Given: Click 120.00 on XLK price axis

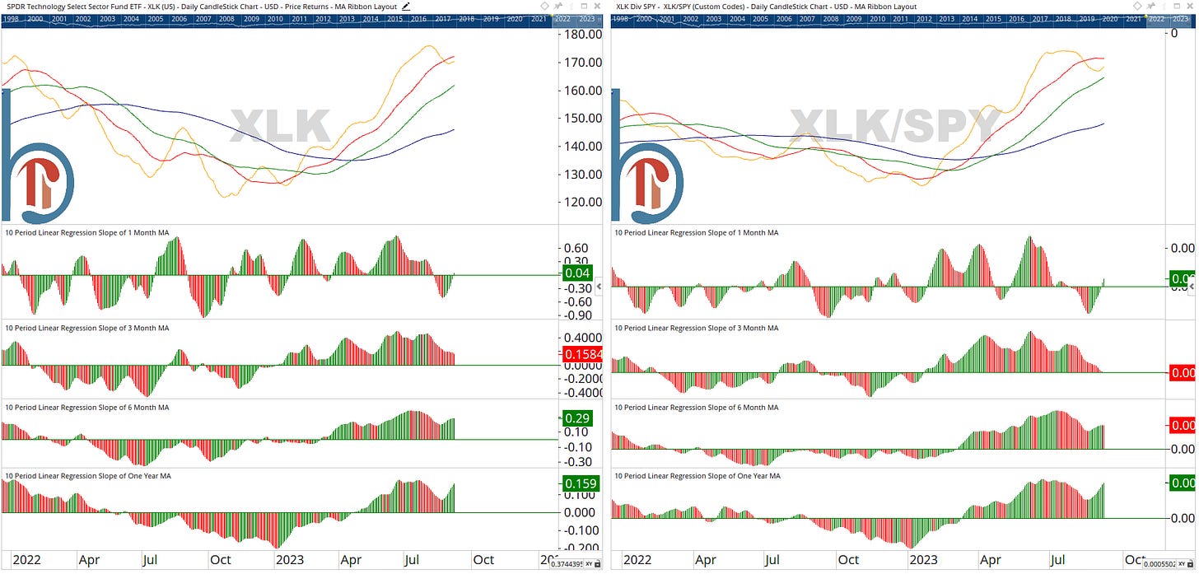Looking at the screenshot, I should pyautogui.click(x=583, y=202).
